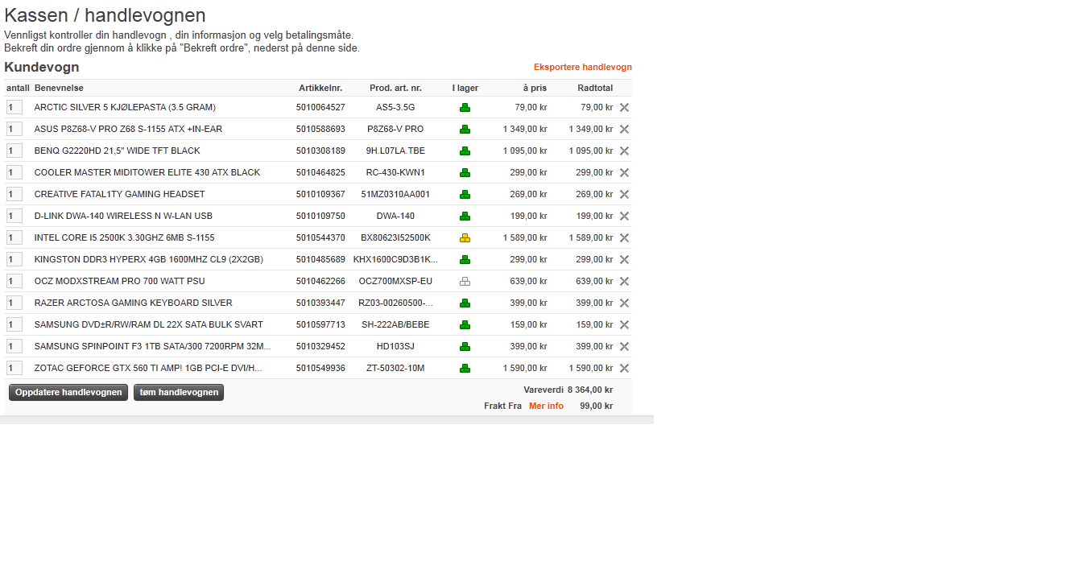The height and width of the screenshot is (586, 1087).
Task: Click the Artikkelnr. column header
Action: click(320, 88)
